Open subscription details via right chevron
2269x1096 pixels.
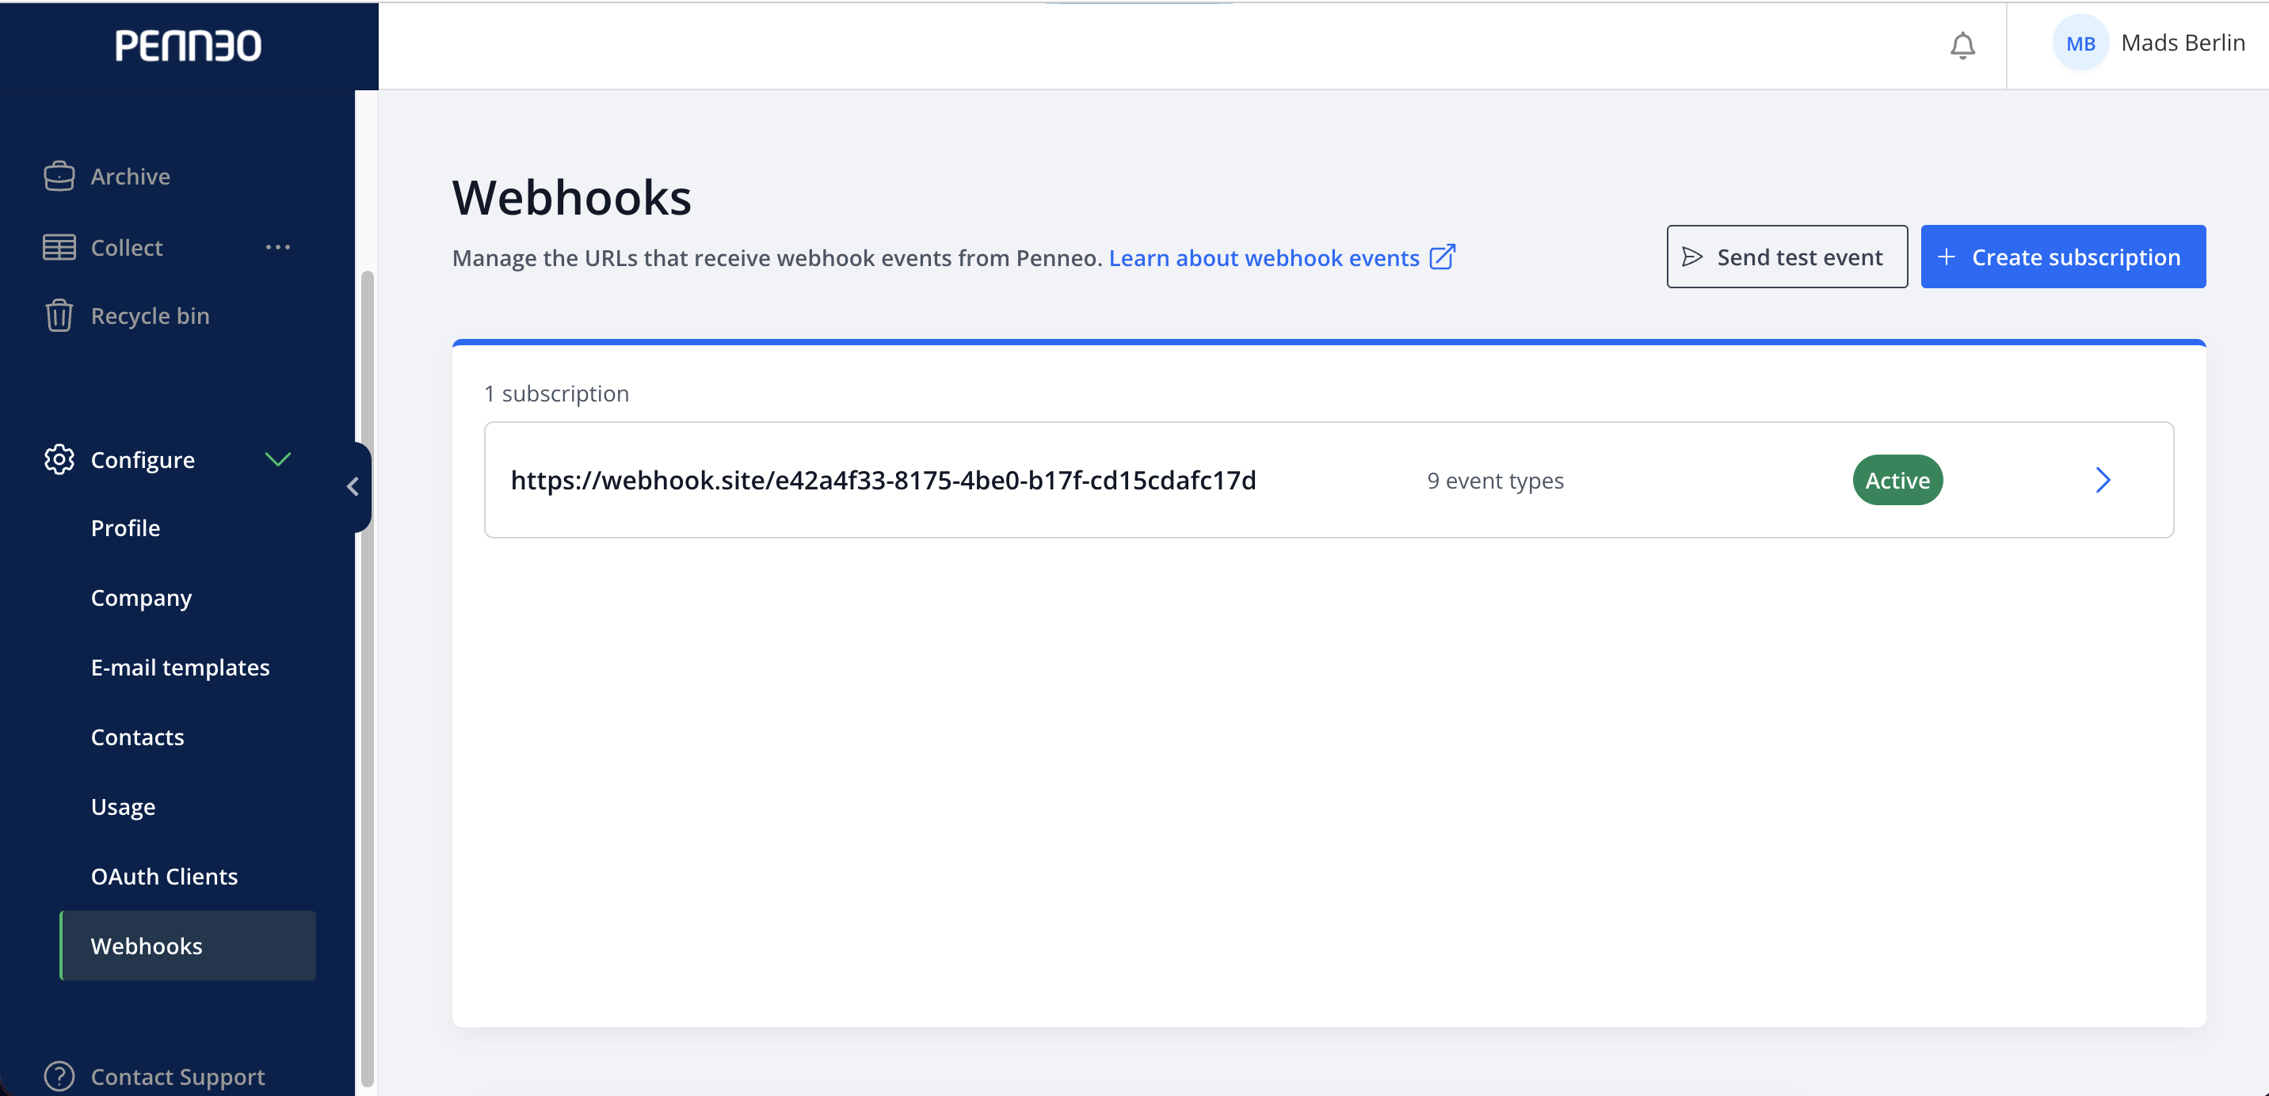coord(2103,480)
